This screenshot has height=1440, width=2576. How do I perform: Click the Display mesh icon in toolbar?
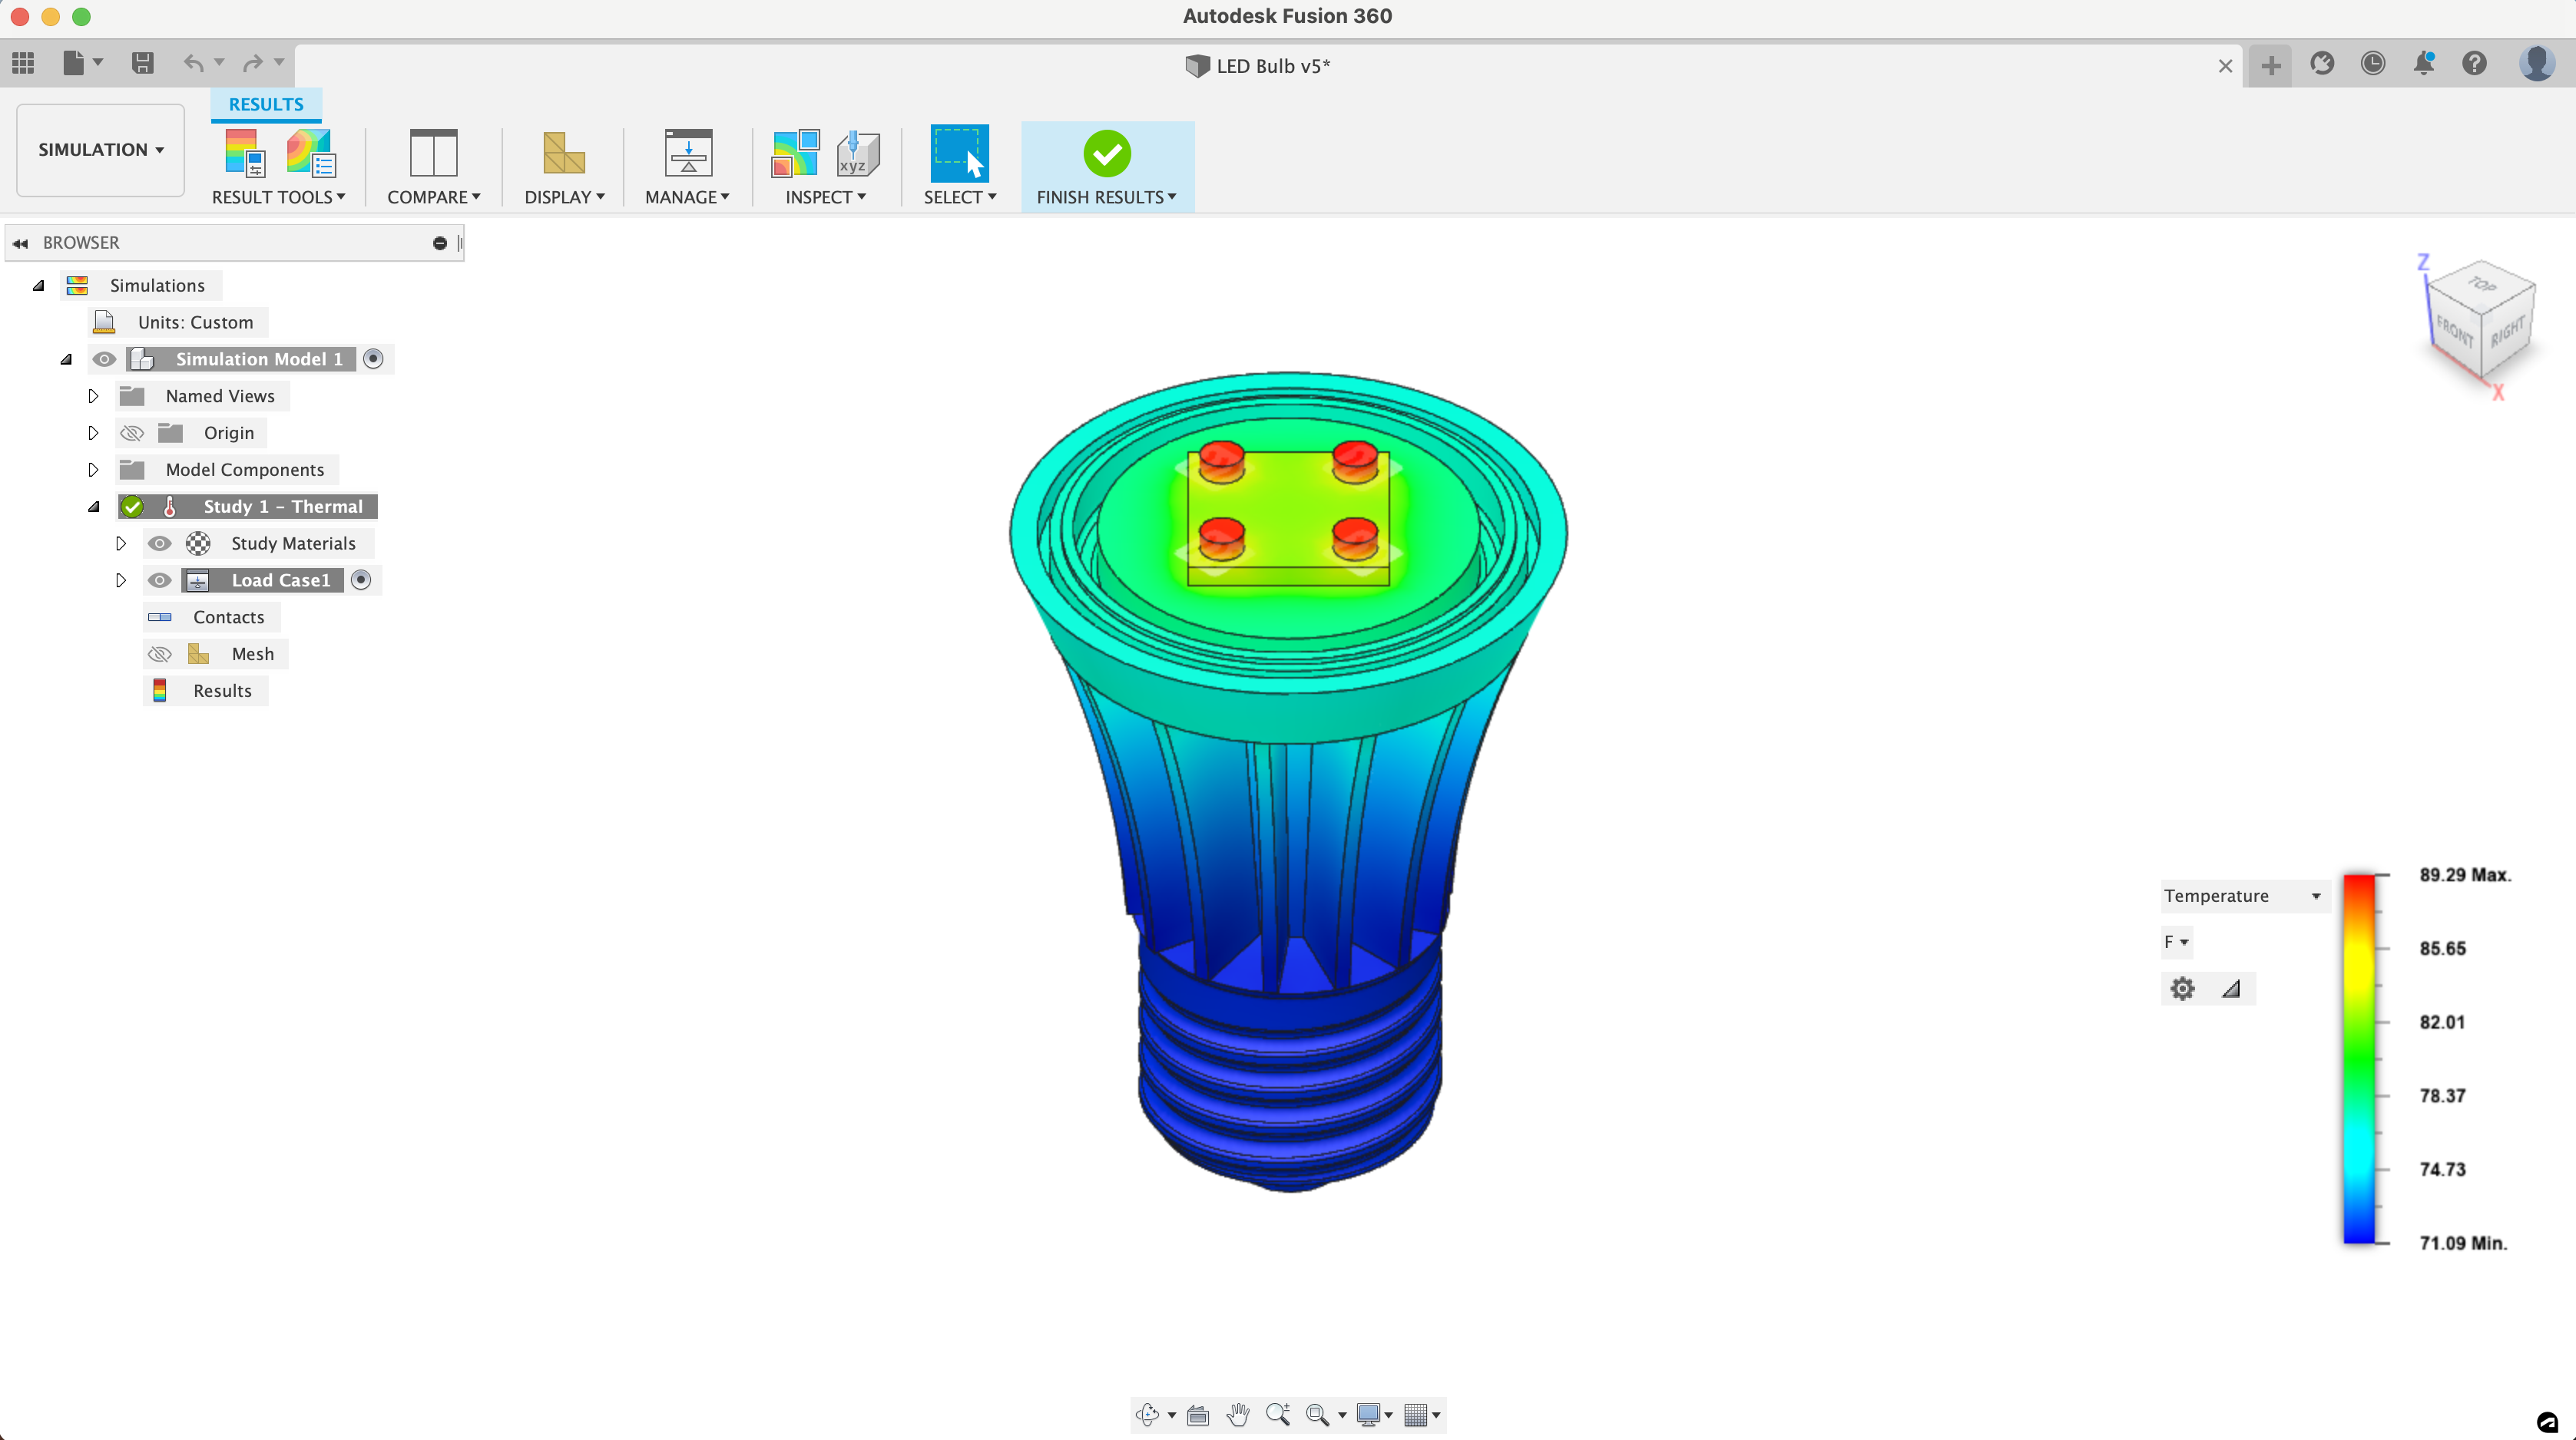[x=563, y=154]
